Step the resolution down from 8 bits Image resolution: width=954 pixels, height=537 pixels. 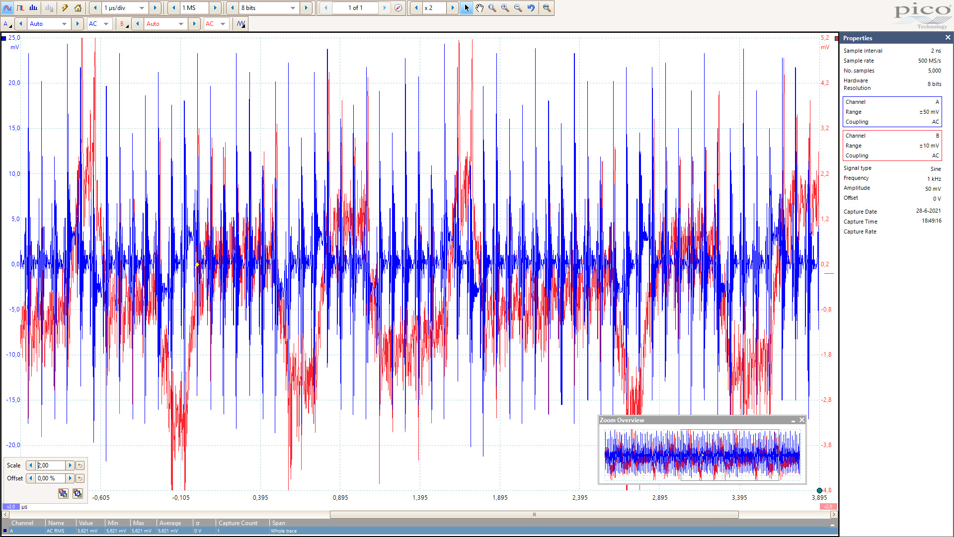tap(232, 8)
